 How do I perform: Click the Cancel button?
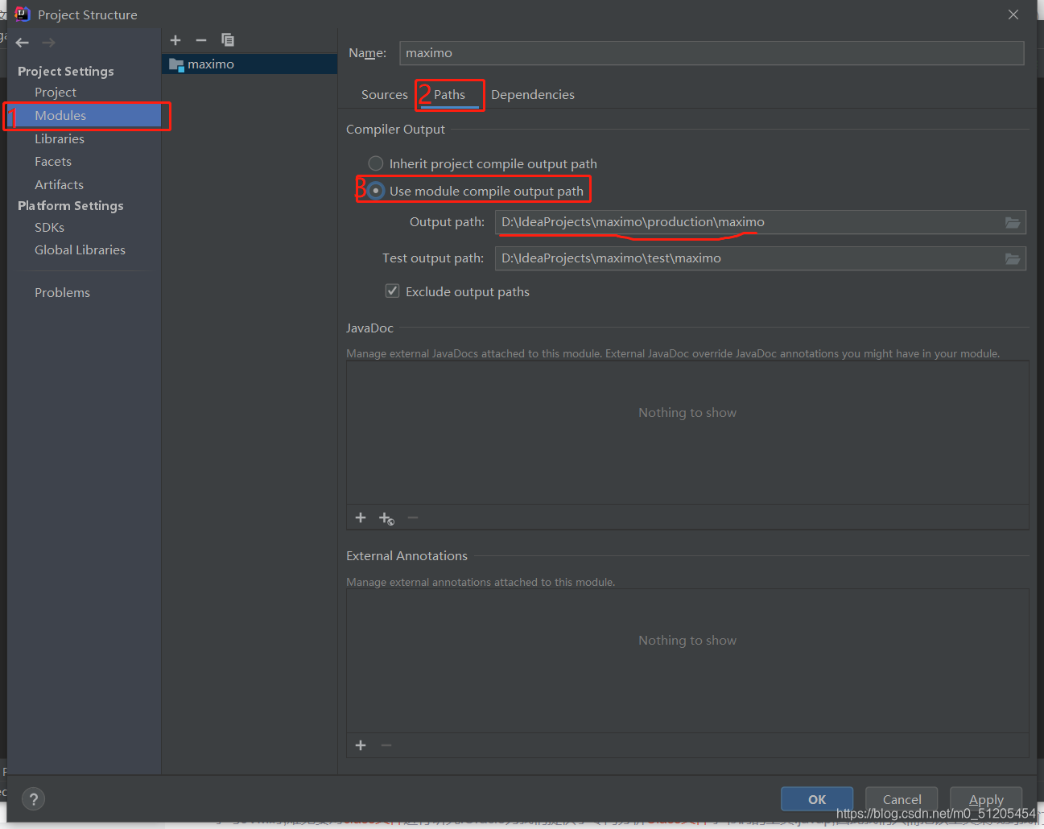tap(902, 799)
